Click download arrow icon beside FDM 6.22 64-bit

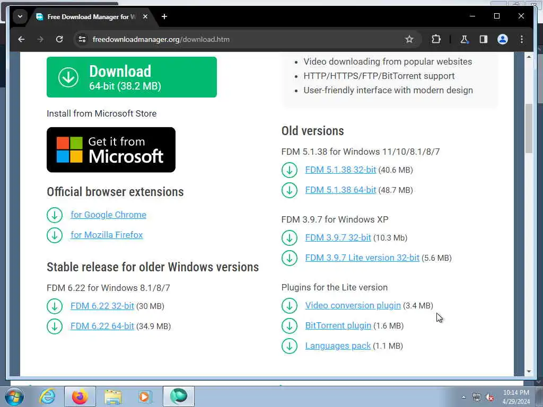[x=55, y=326]
